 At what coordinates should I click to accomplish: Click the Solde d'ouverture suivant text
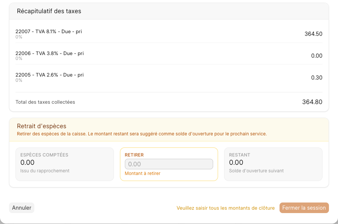coord(256,171)
